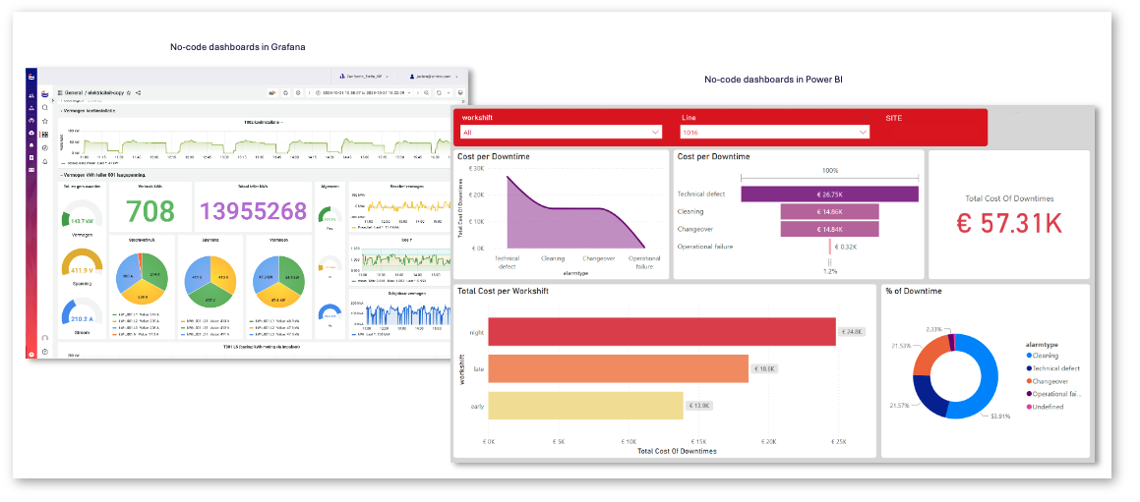Click the add panel chart icon in Grafana toolbar
1140x502 pixels.
click(x=272, y=93)
